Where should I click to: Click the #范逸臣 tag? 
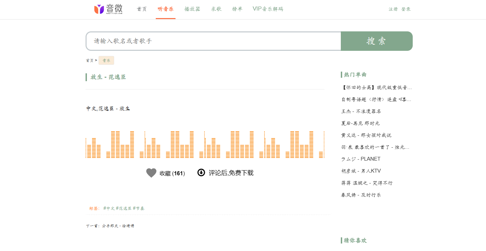(124, 208)
